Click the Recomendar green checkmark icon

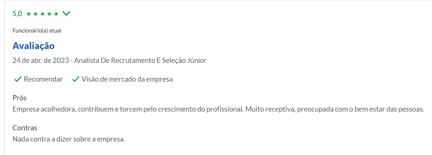18,79
